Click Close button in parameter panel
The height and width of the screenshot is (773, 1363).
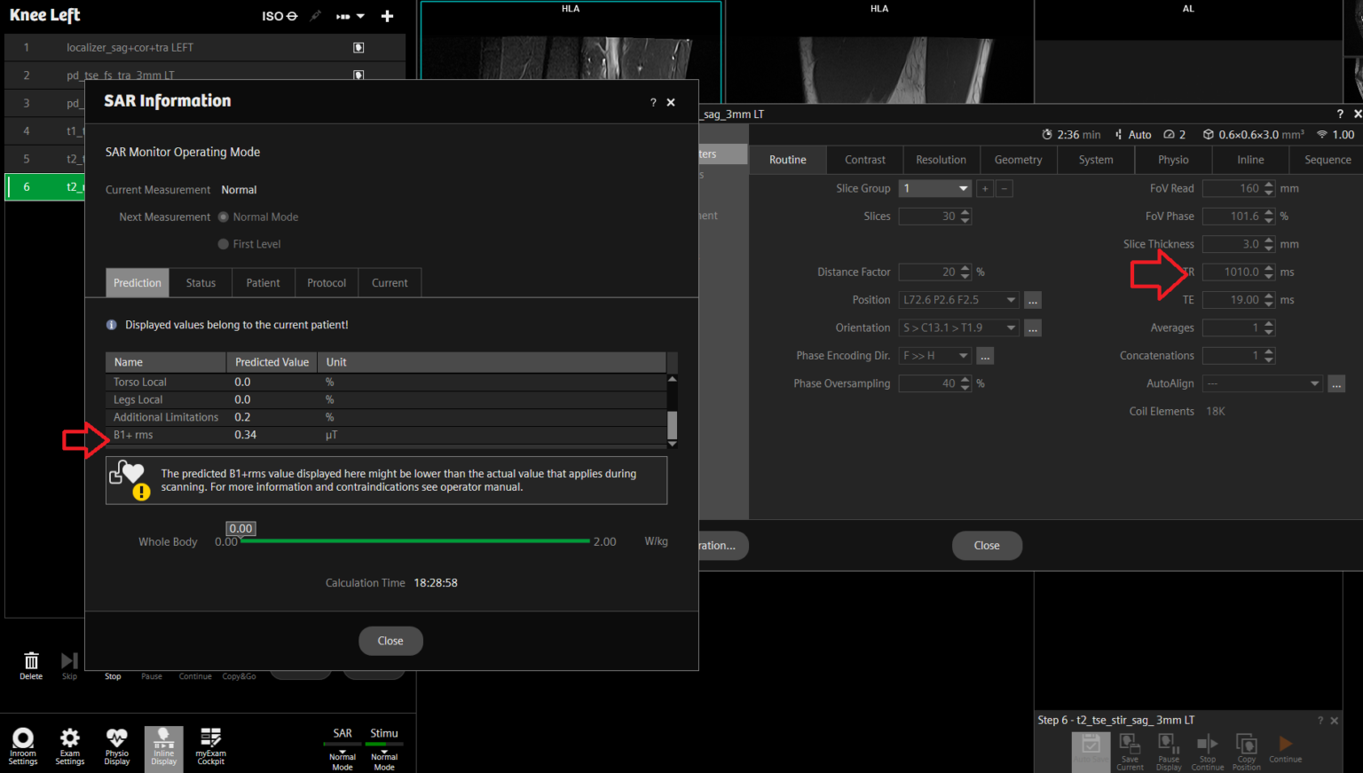click(x=987, y=546)
